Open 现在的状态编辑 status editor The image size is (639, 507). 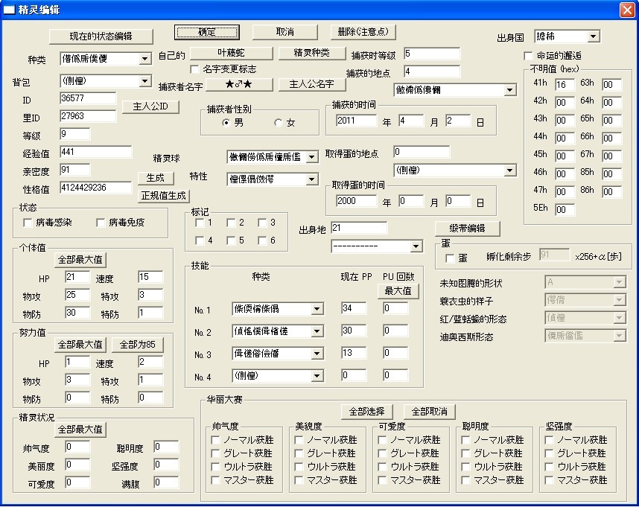tap(101, 36)
